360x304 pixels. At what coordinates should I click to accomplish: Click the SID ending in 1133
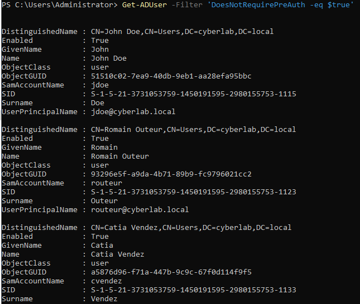(x=194, y=290)
